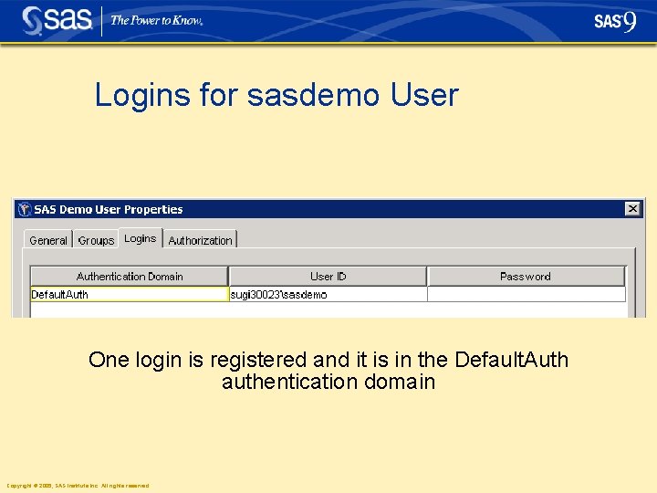Click the SAS logo in the banner
657x493 pixels.
tap(57, 20)
